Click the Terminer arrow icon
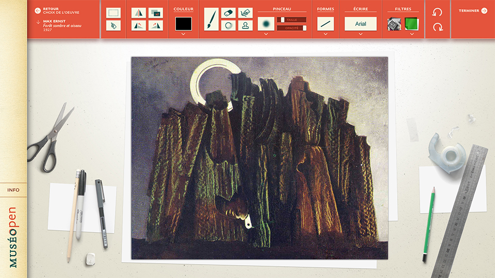Image resolution: width=495 pixels, height=278 pixels. (484, 11)
